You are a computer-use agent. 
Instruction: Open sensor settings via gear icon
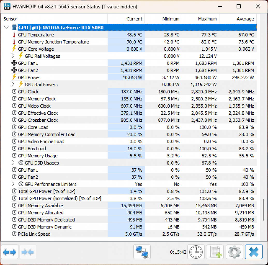[x=234, y=252]
